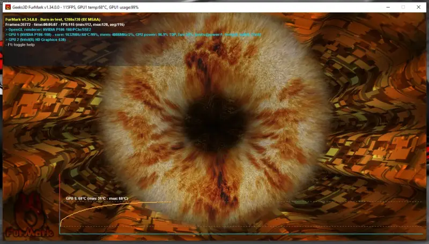Click the OpenGL renderer info line
Viewport: 429px width, 244px height.
(48, 29)
